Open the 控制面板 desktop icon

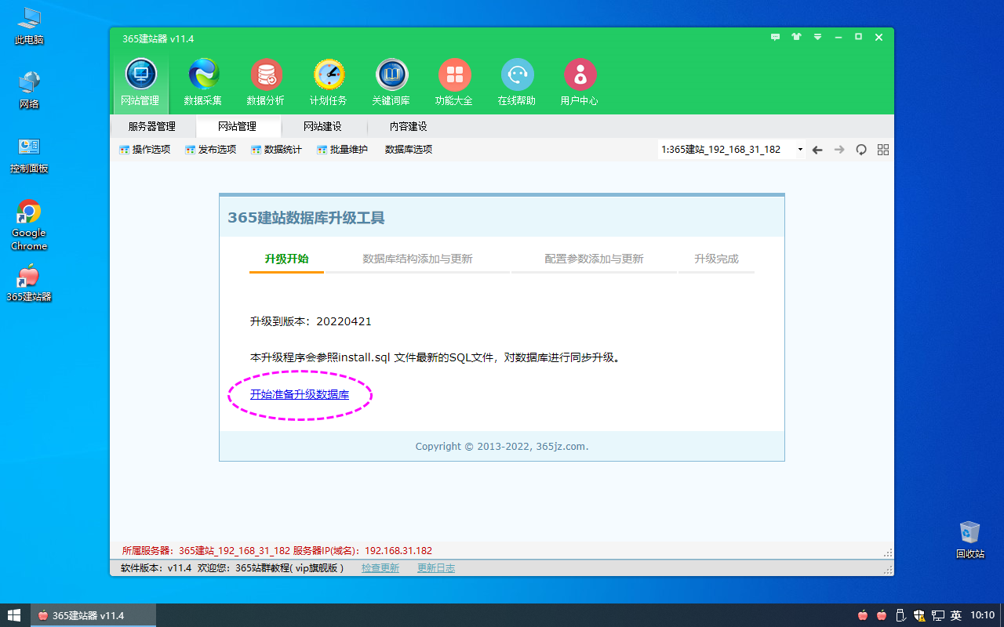click(29, 154)
